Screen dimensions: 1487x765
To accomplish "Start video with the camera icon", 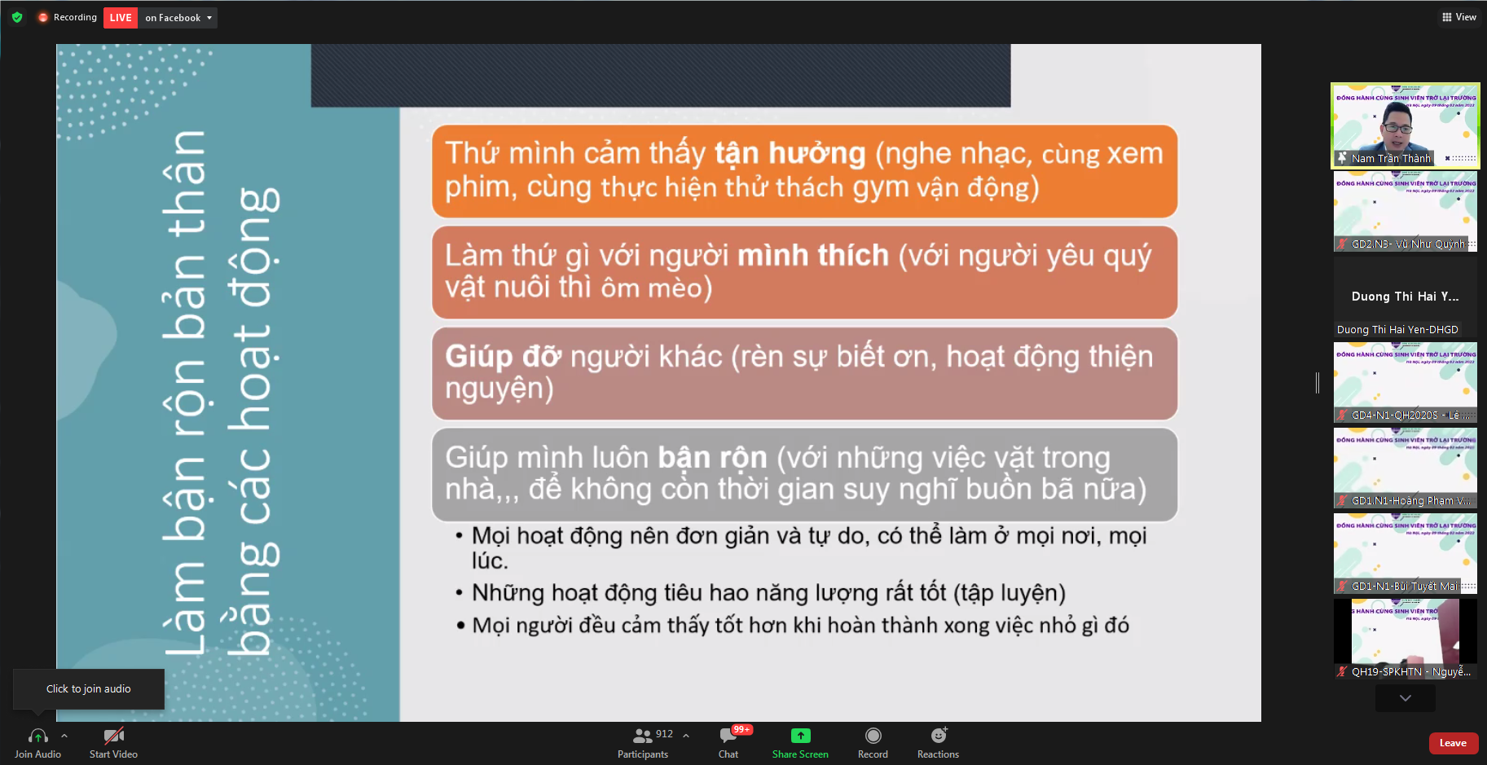I will coord(113,736).
